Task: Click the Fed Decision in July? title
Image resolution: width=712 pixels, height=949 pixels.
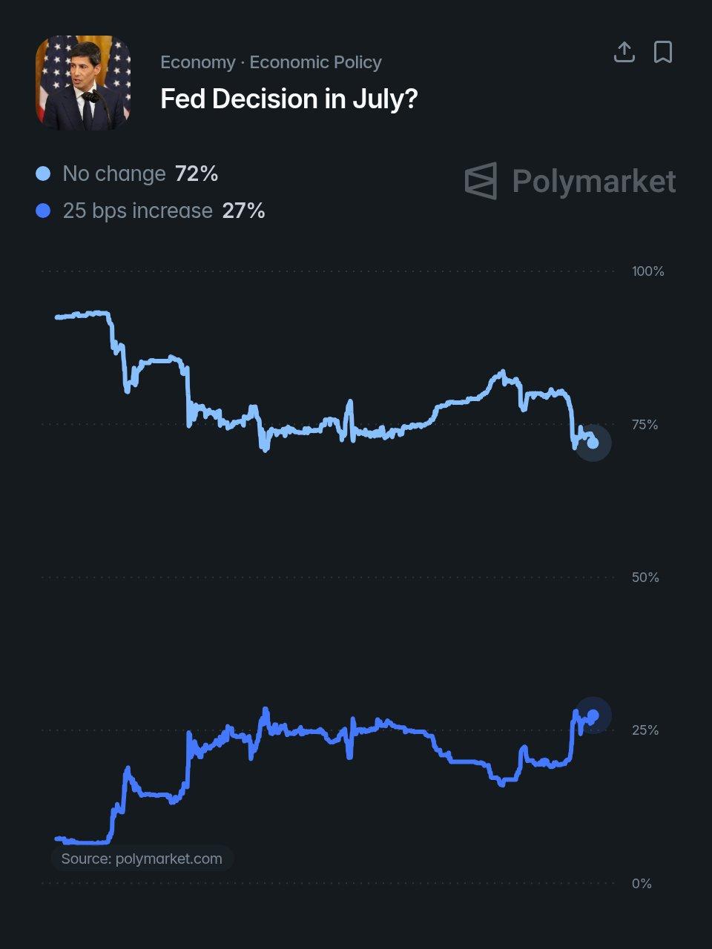Action: click(x=289, y=99)
